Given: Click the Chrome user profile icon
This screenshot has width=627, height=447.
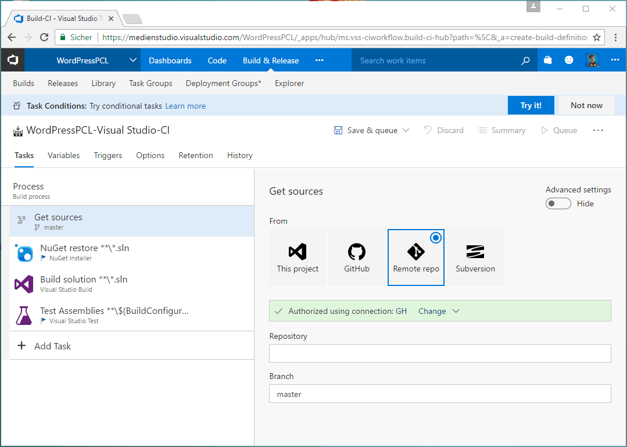Looking at the screenshot, I should click(x=533, y=6).
